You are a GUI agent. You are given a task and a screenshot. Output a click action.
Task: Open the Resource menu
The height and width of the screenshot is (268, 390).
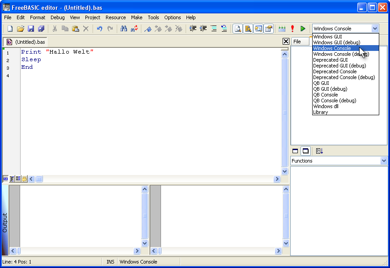point(116,17)
